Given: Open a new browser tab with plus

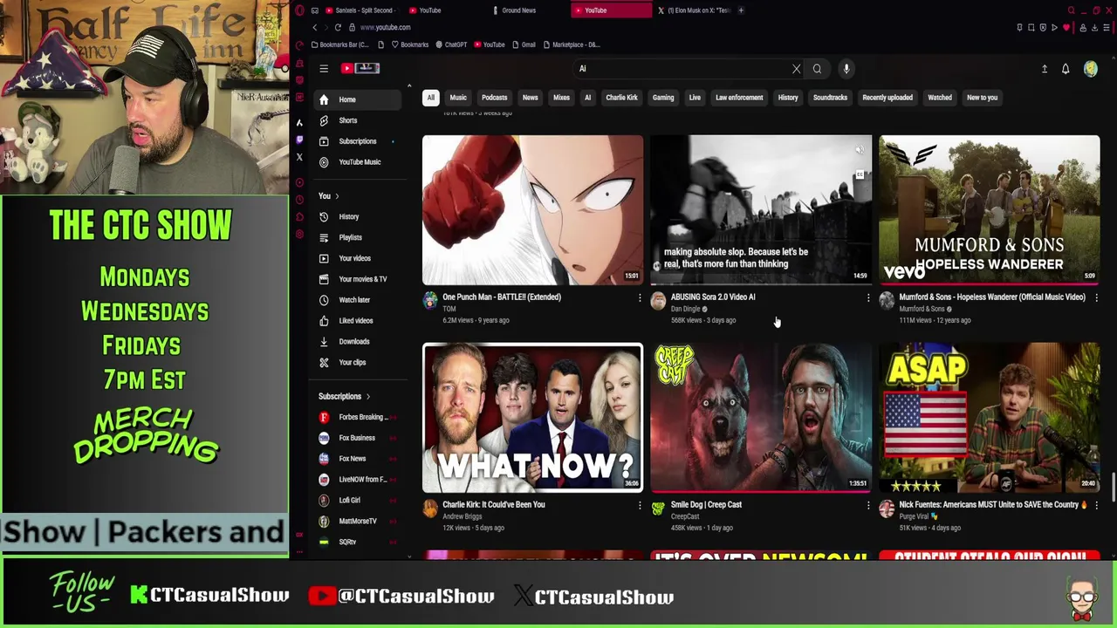Looking at the screenshot, I should (x=741, y=10).
